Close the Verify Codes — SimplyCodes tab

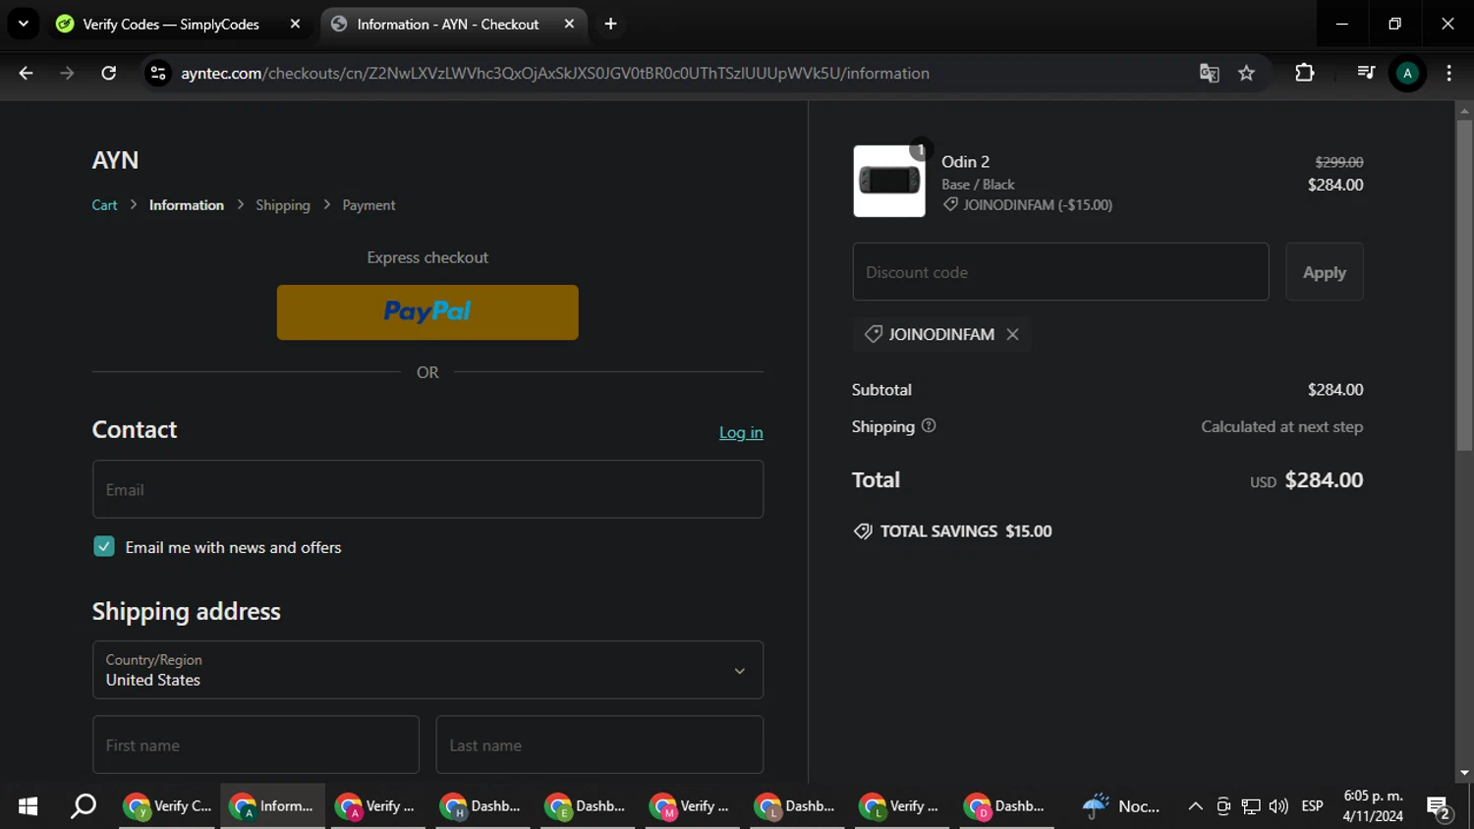tap(295, 24)
